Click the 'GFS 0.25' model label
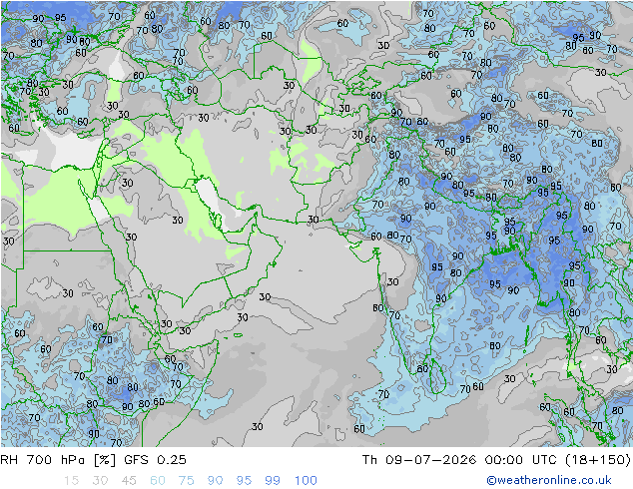Image resolution: width=633 pixels, height=489 pixels. 155,459
